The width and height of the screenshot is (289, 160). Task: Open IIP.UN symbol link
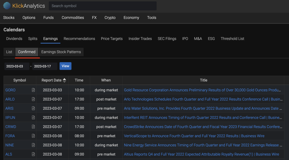click(x=10, y=118)
